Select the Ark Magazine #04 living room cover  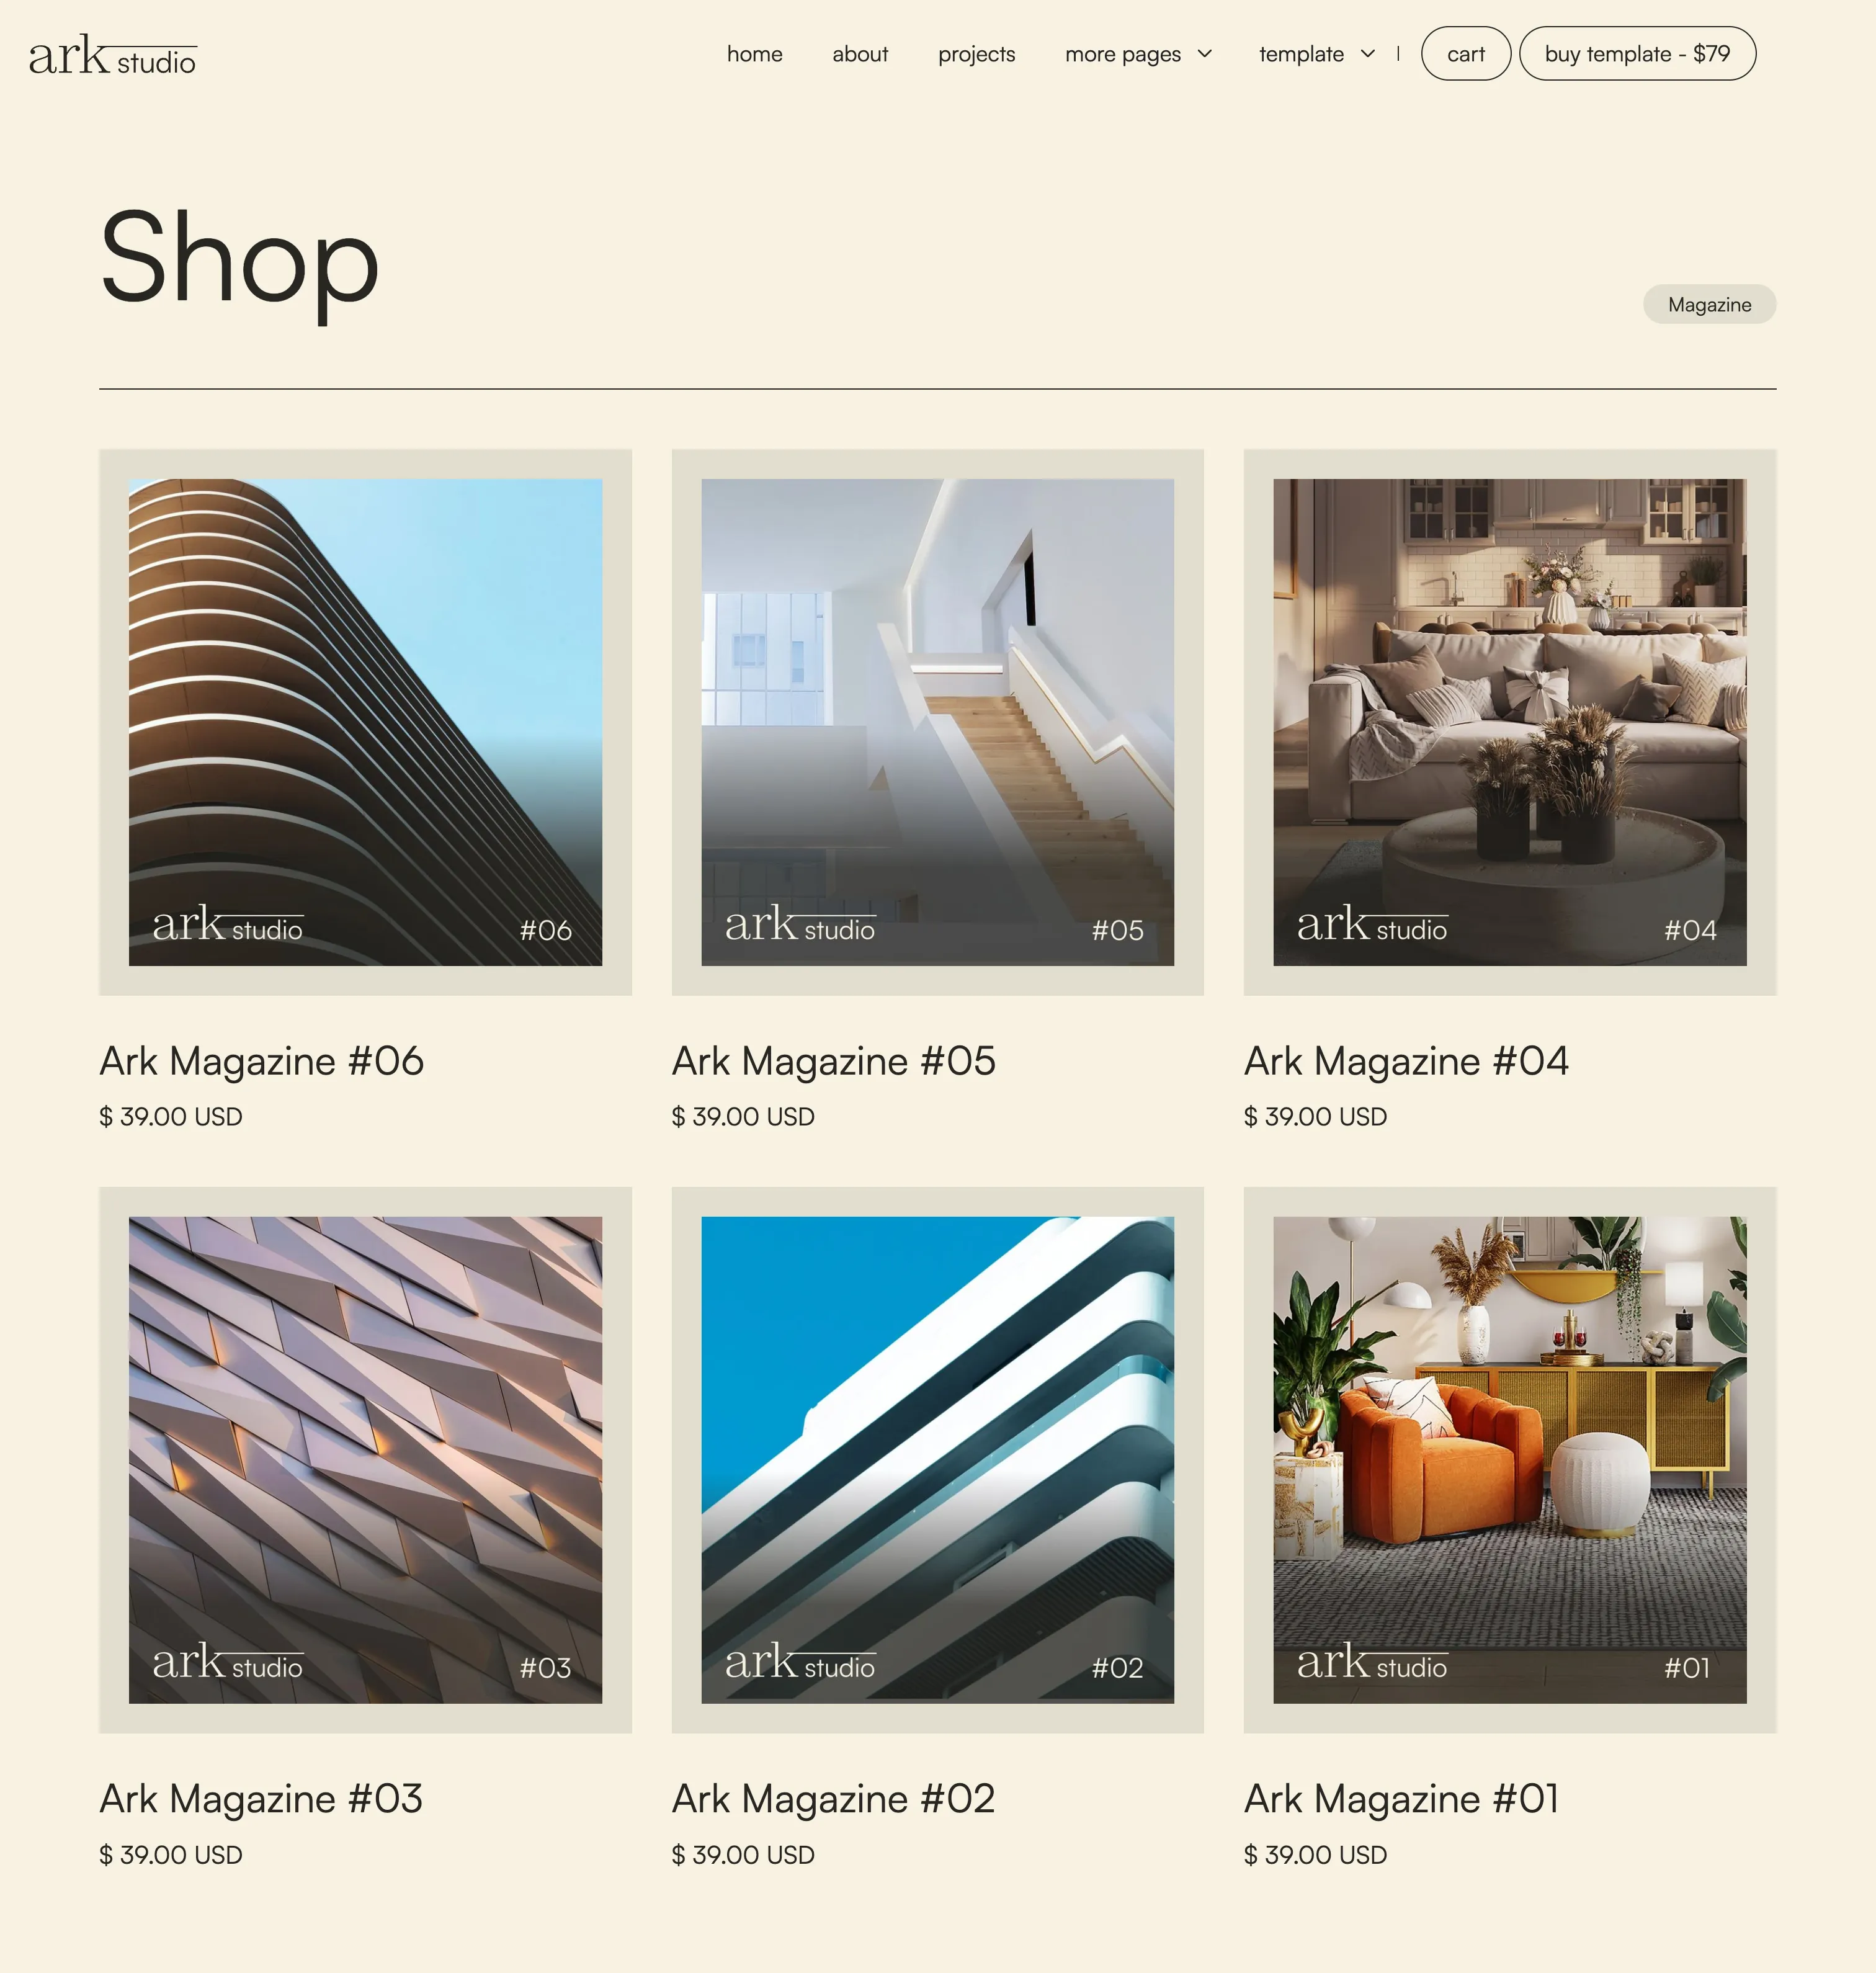coord(1509,722)
